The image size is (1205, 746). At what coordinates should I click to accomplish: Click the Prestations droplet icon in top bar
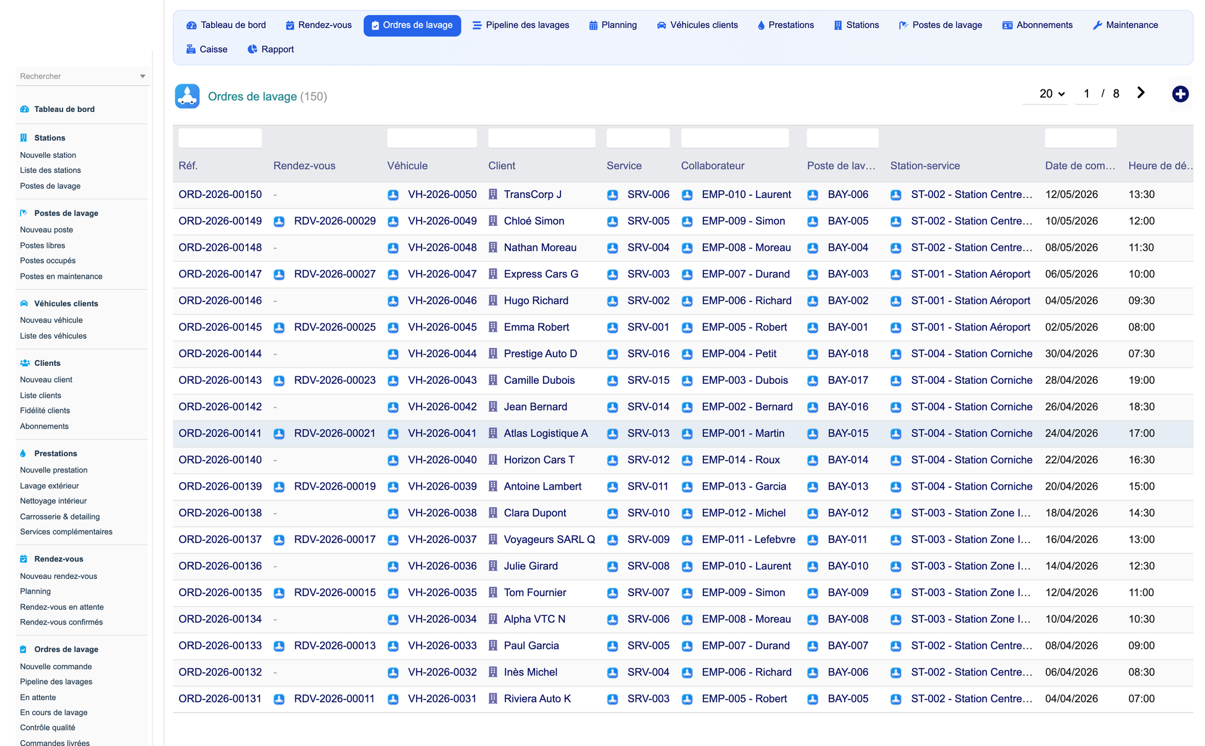point(761,25)
